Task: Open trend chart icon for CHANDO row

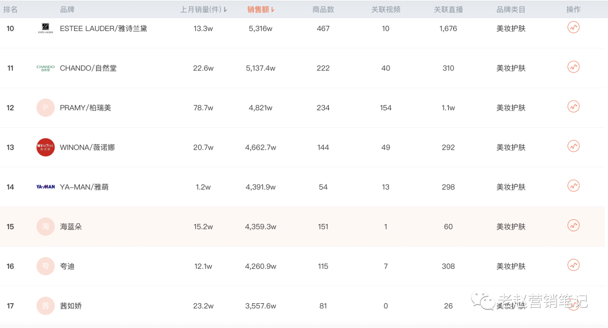Action: 574,67
